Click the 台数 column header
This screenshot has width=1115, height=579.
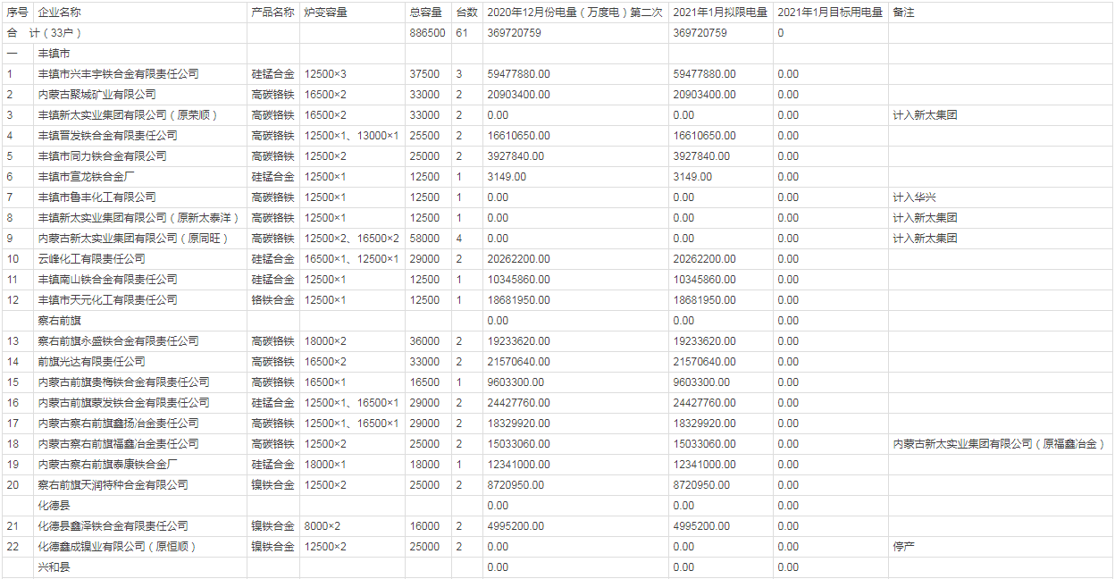pyautogui.click(x=466, y=13)
